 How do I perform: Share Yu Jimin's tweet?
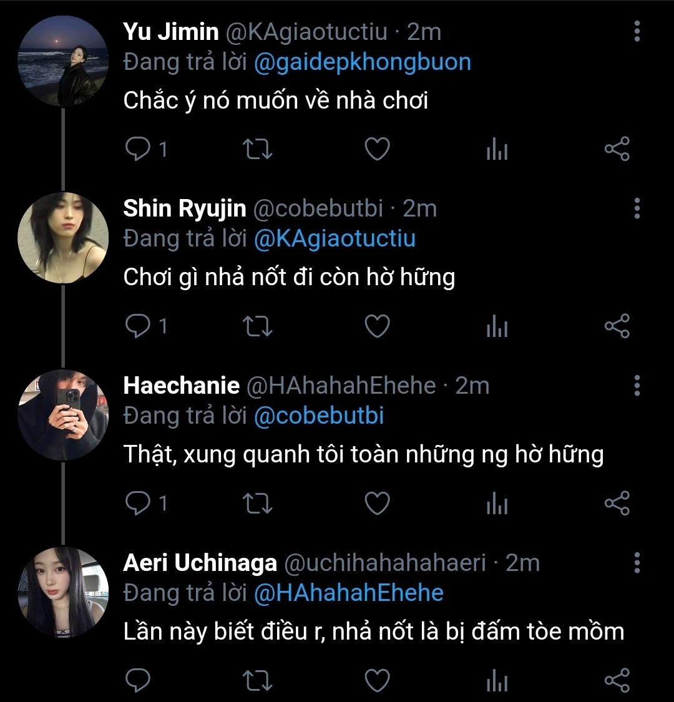click(x=617, y=150)
